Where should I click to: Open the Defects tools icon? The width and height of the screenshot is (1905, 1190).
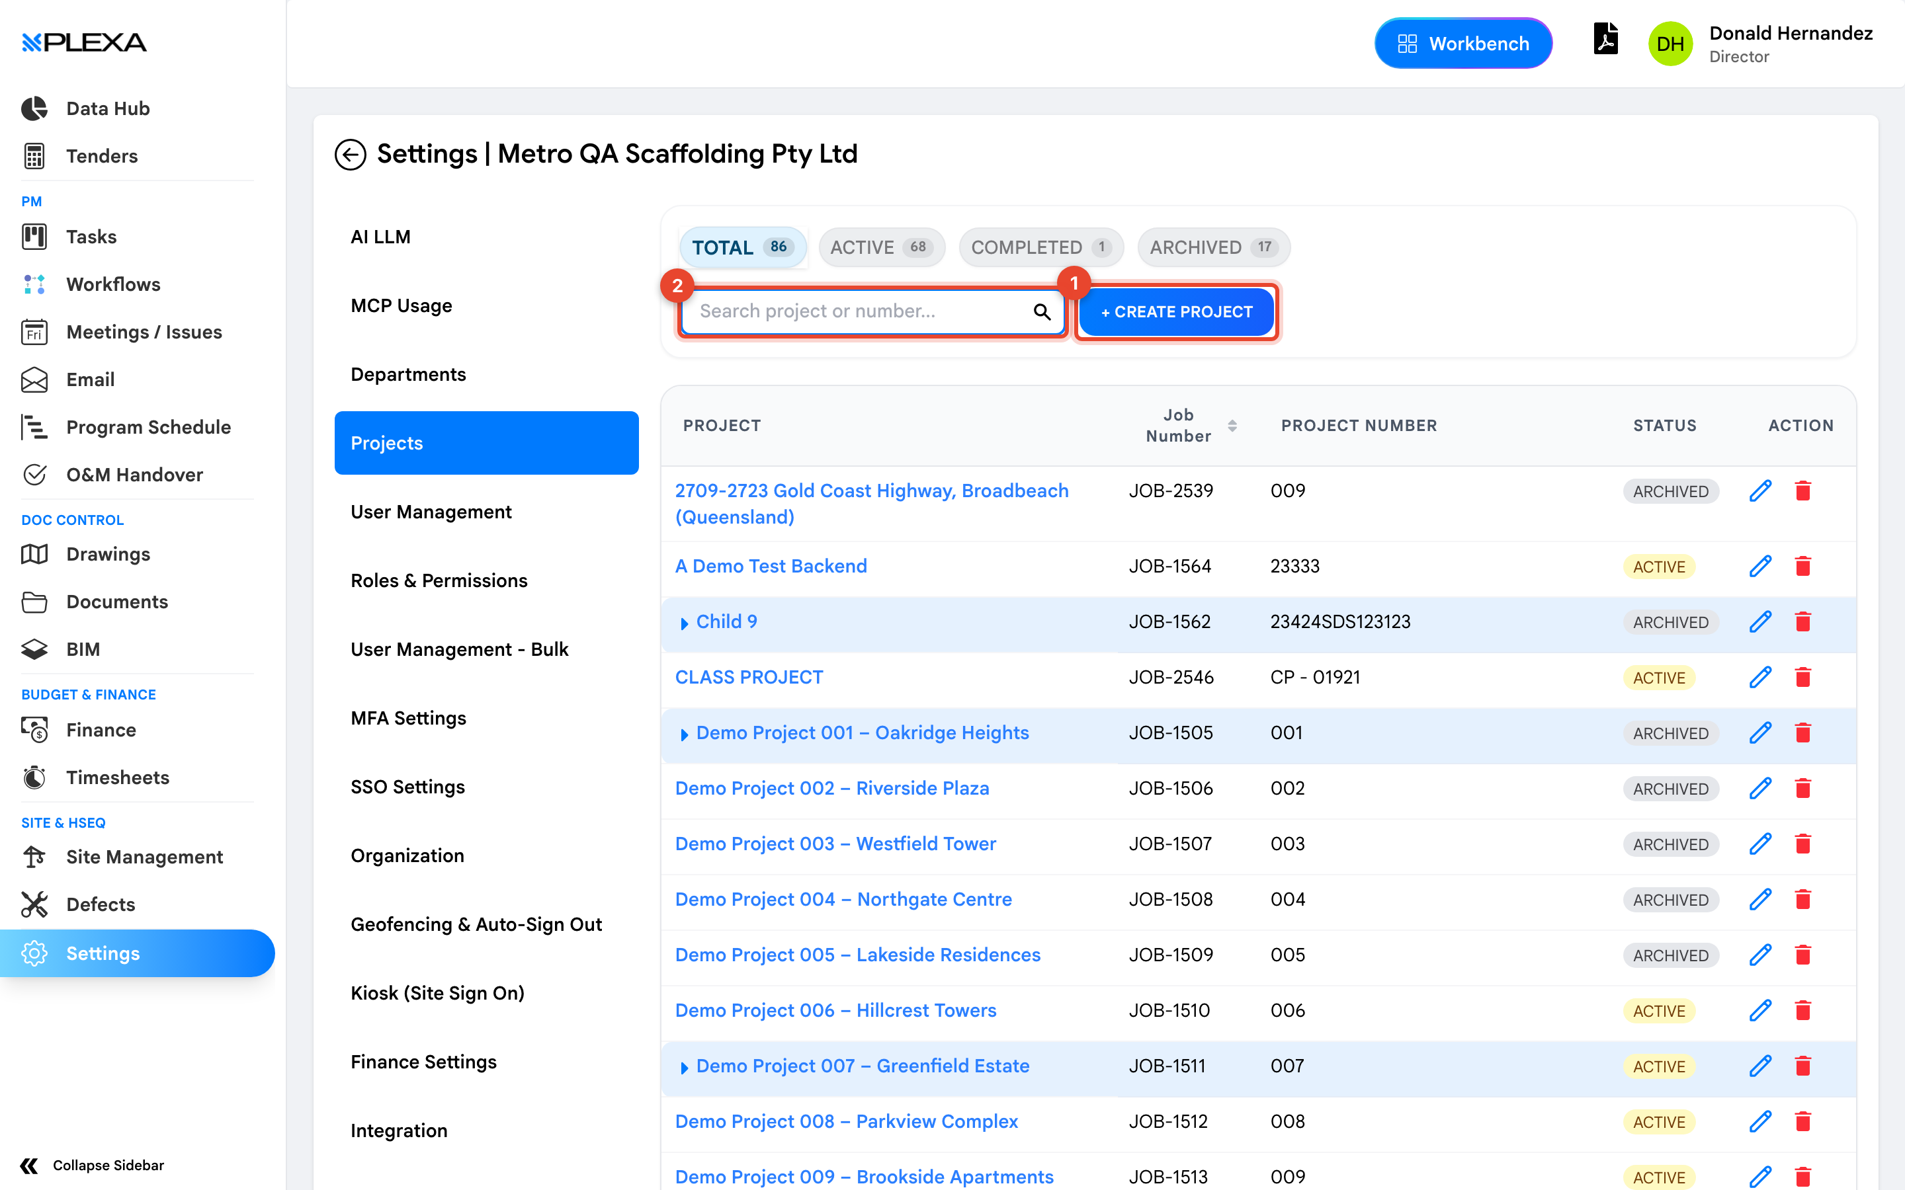[34, 904]
